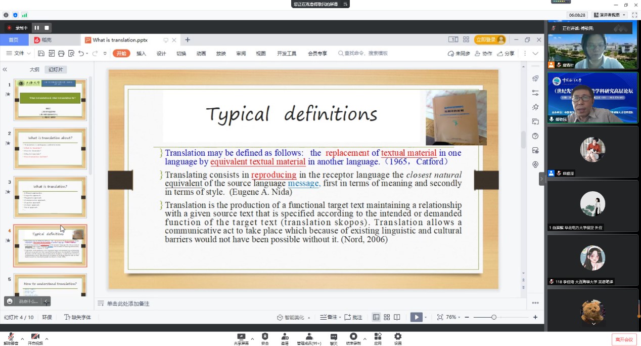Click the zoom in plus button
This screenshot has width=641, height=346.
[535, 317]
